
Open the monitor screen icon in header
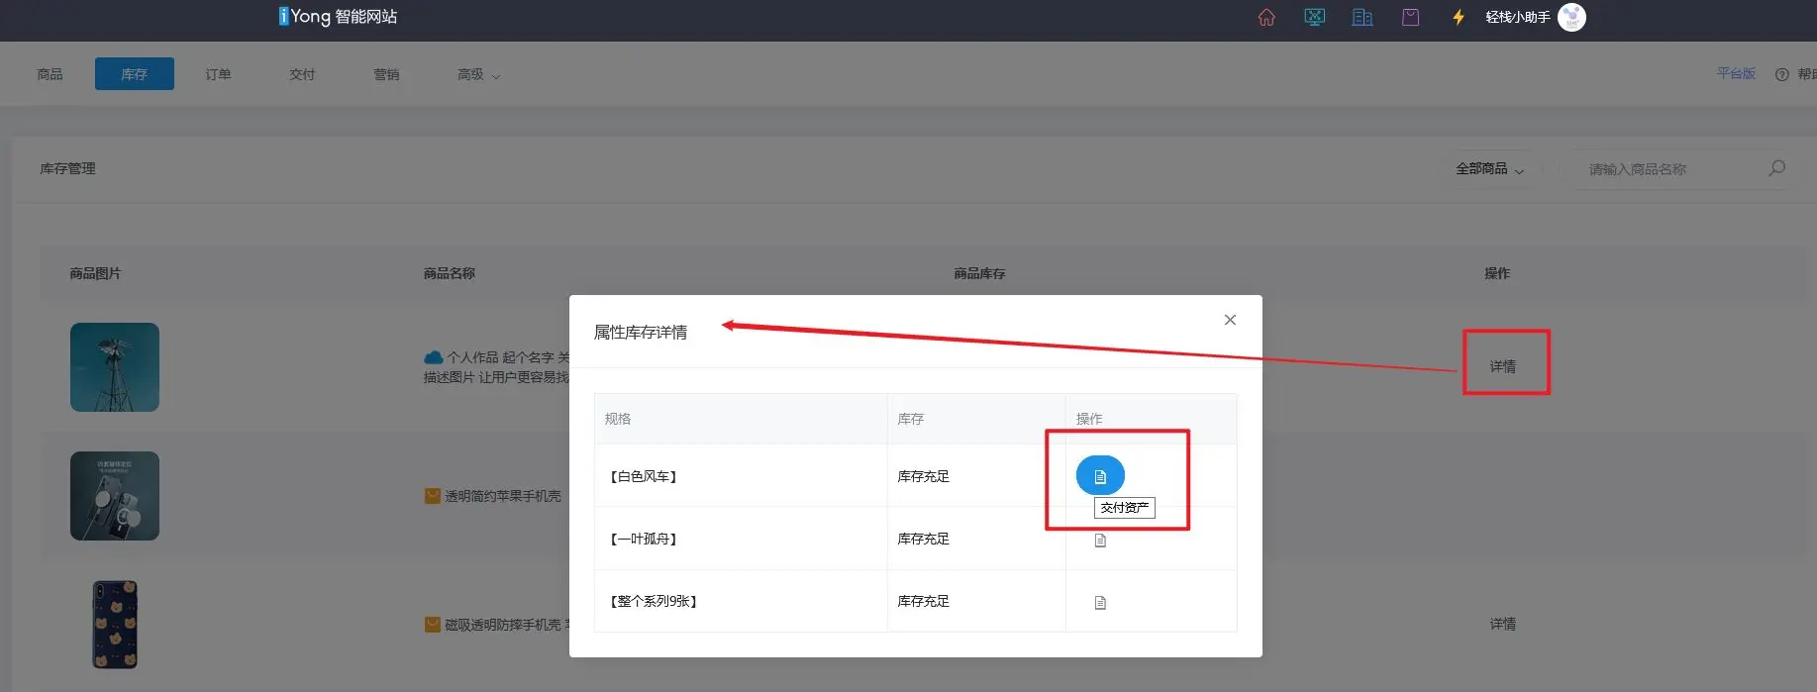tap(1314, 18)
